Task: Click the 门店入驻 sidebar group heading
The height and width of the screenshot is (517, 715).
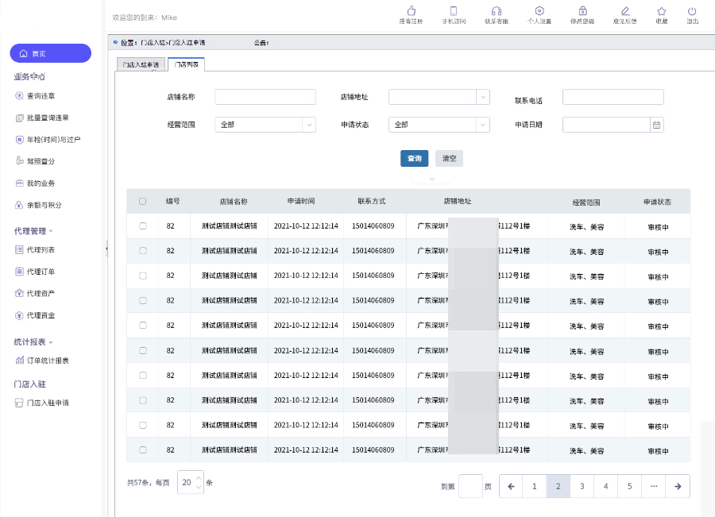Action: (x=29, y=384)
